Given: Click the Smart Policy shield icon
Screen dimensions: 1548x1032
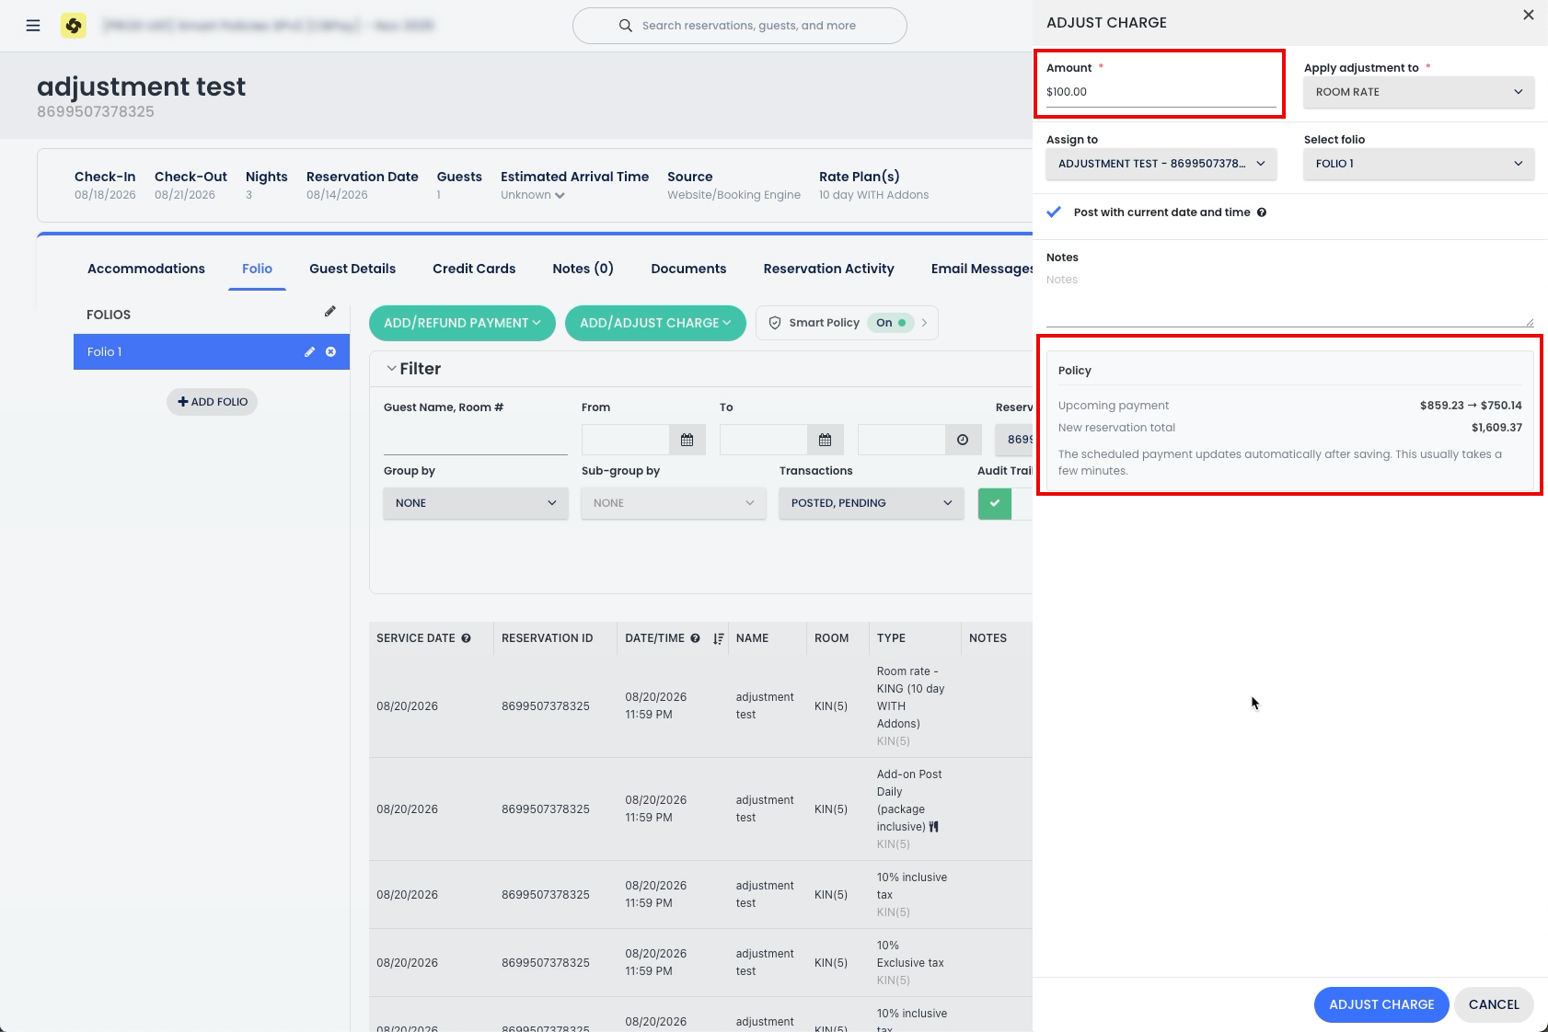Looking at the screenshot, I should (x=775, y=323).
